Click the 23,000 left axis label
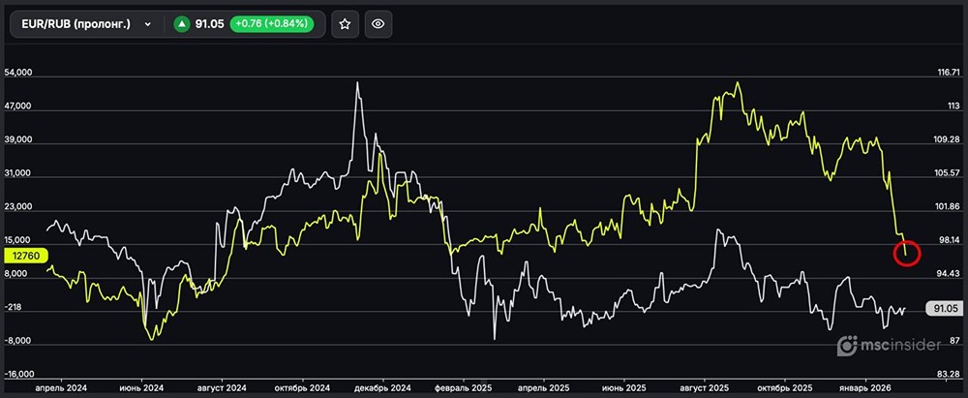 (x=17, y=207)
